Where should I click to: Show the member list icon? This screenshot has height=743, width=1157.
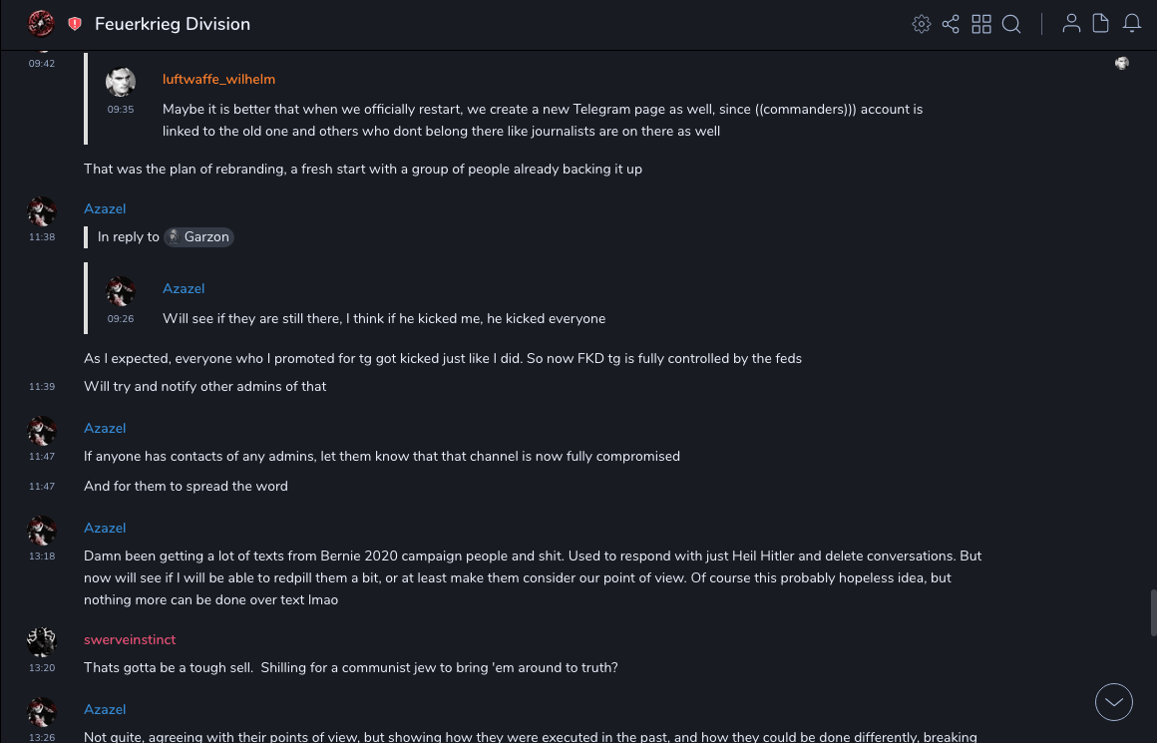1071,24
